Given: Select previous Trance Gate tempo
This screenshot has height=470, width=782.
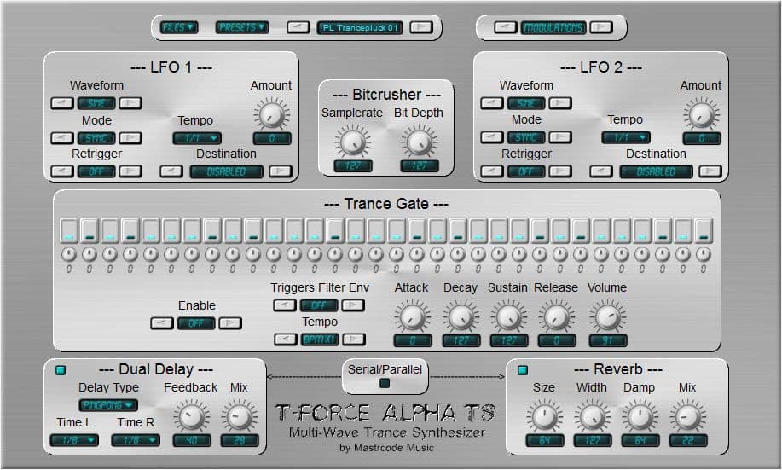Looking at the screenshot, I should 285,339.
